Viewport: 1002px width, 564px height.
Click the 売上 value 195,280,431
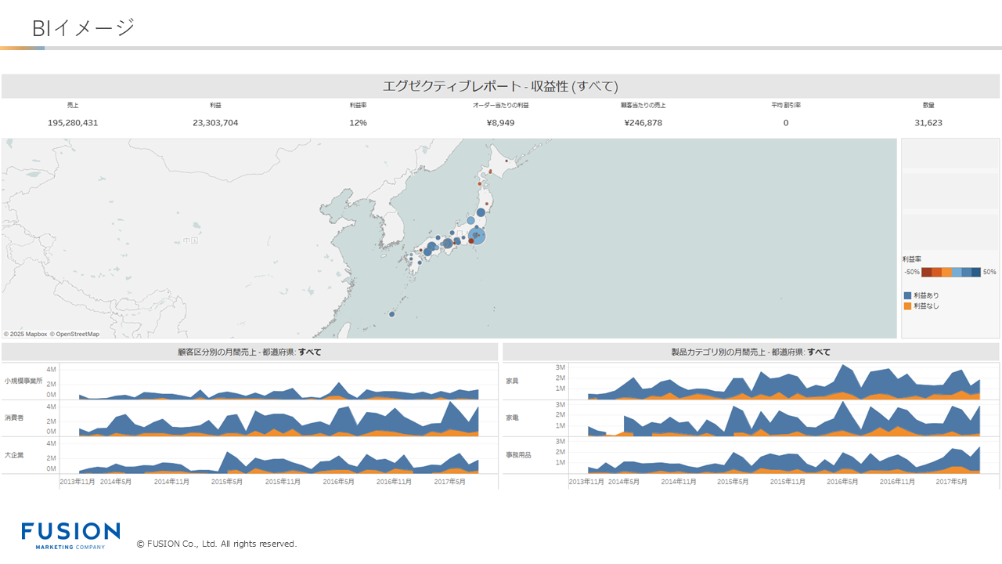[73, 123]
